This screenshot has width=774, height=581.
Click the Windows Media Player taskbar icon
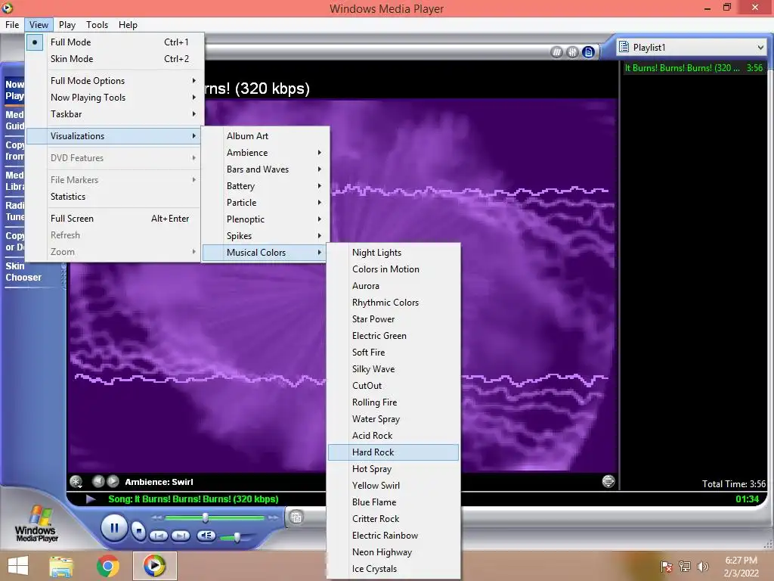click(154, 566)
